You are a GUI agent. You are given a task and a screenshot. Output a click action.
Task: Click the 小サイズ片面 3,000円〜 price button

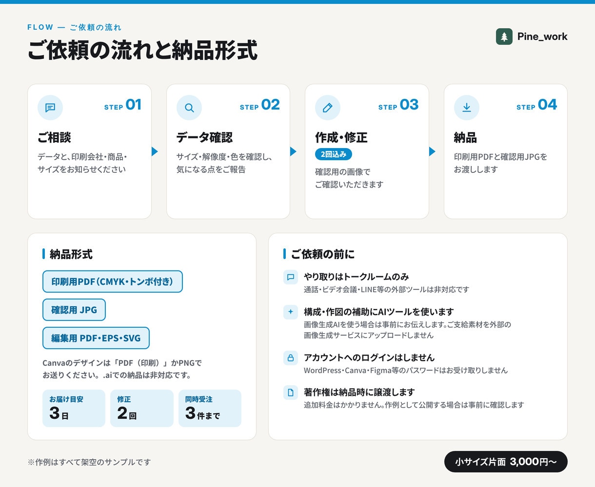[506, 462]
